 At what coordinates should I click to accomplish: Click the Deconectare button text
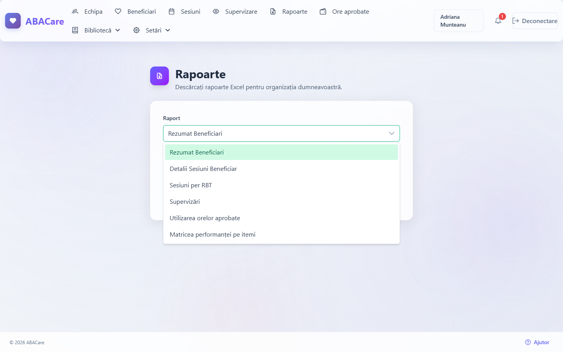click(x=540, y=21)
